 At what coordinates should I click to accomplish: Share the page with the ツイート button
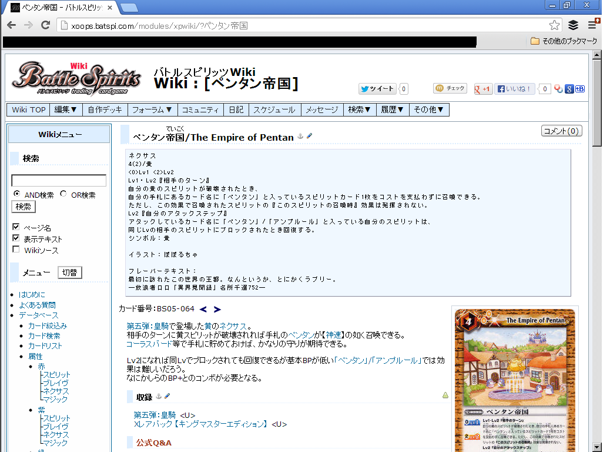tap(377, 89)
